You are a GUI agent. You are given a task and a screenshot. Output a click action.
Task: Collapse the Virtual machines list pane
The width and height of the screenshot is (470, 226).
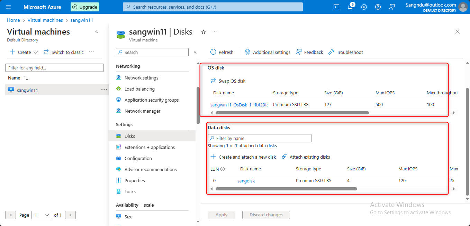pyautogui.click(x=97, y=32)
